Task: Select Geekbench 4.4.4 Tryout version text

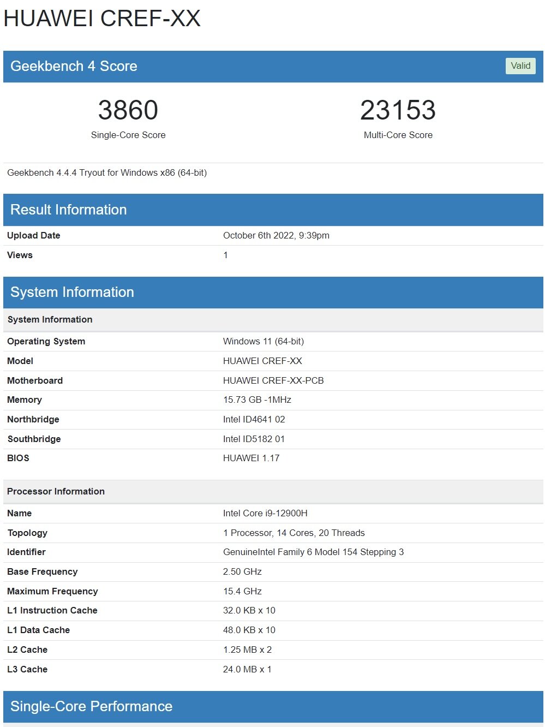Action: pyautogui.click(x=107, y=172)
